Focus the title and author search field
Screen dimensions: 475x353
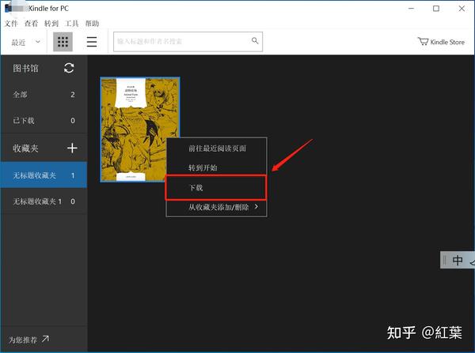click(188, 42)
